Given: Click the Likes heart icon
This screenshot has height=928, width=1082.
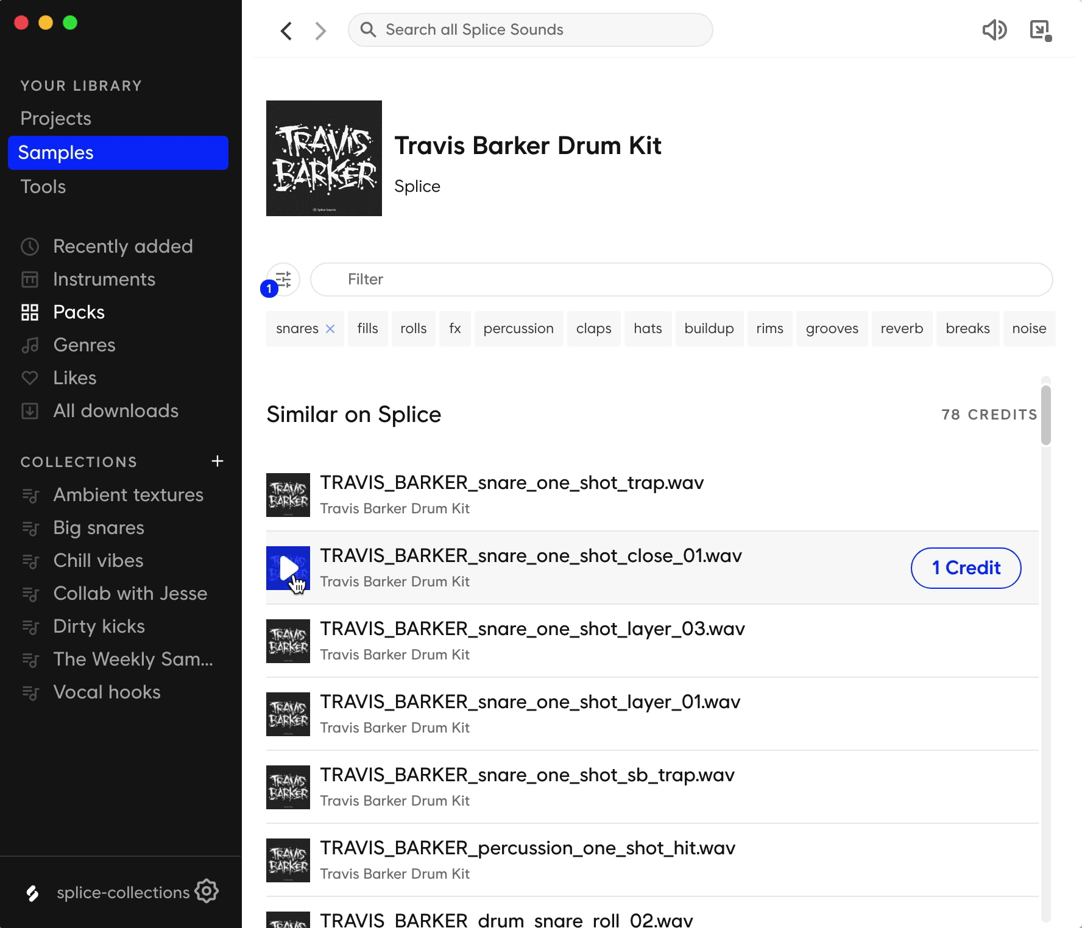Looking at the screenshot, I should point(30,378).
